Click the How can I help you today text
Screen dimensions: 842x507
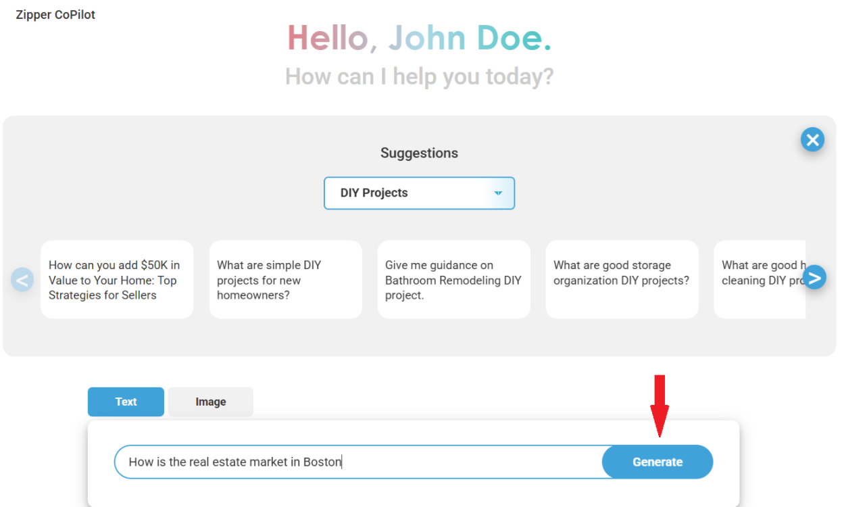click(419, 76)
